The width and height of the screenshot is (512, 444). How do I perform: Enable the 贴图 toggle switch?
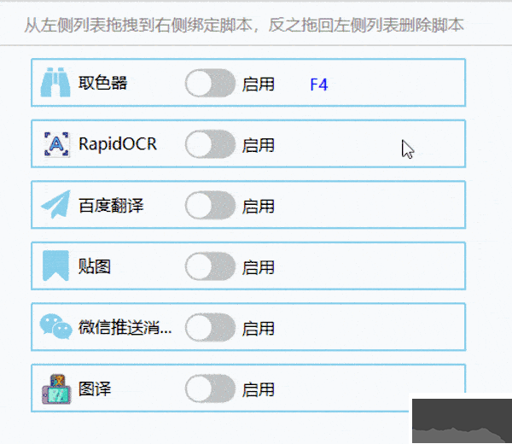coord(210,266)
